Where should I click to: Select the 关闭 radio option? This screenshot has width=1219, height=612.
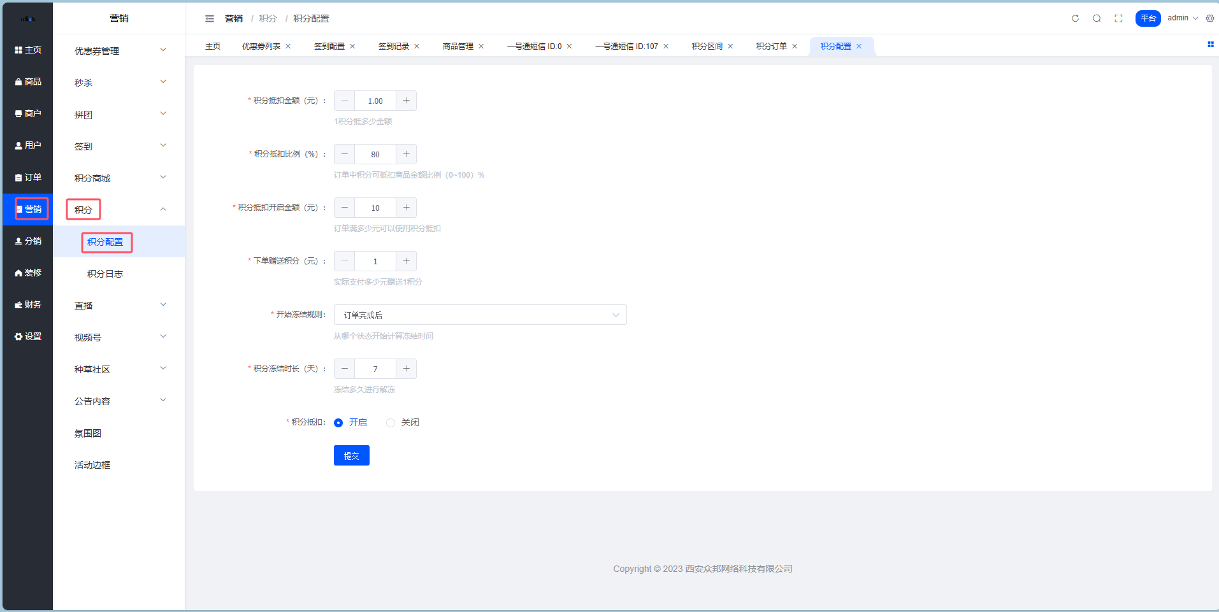(x=391, y=423)
